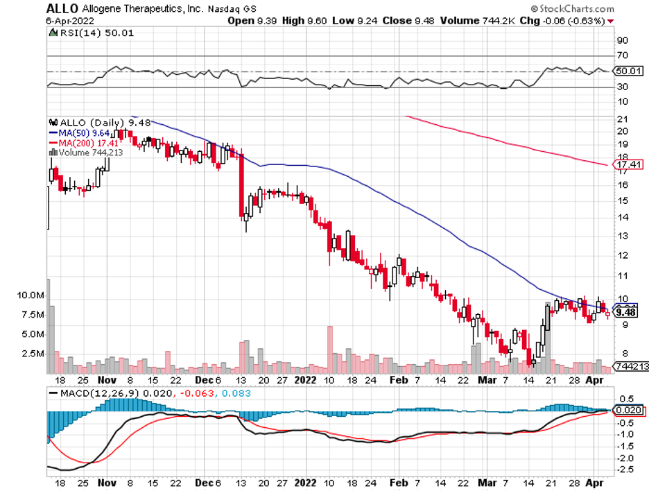Click the MA(50) 9.64 legend entry
The image size is (649, 491).
[x=84, y=133]
